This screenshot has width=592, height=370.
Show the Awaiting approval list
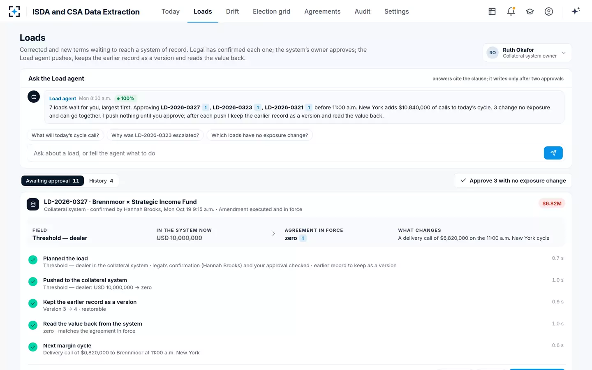pyautogui.click(x=53, y=180)
